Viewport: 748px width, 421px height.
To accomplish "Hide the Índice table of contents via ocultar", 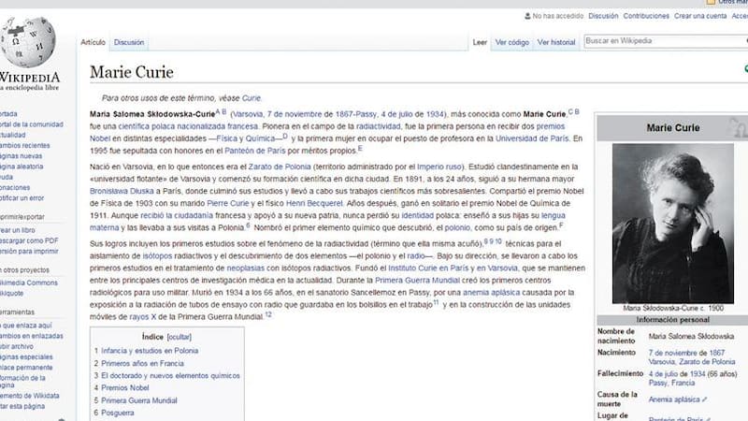I will tap(180, 336).
